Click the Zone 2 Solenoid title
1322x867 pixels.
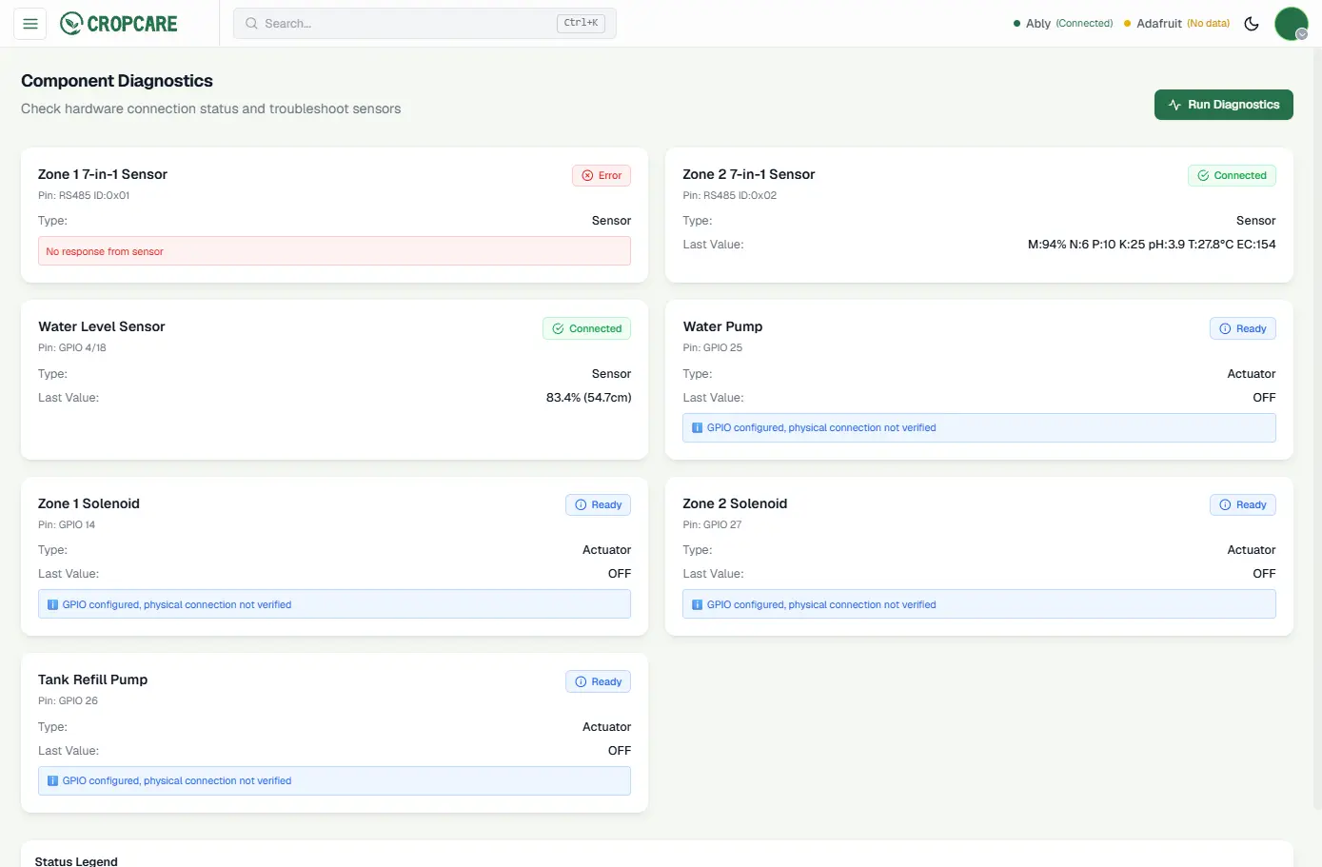735,503
